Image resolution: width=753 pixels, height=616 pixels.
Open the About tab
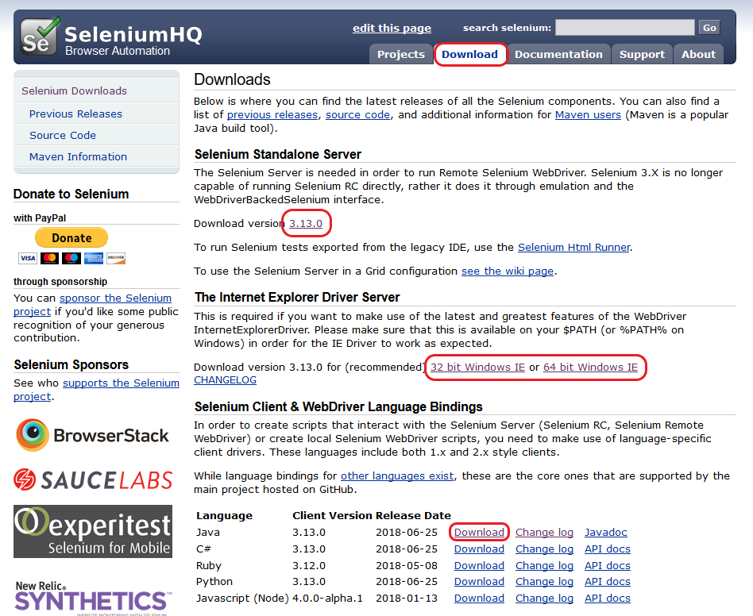pos(698,54)
